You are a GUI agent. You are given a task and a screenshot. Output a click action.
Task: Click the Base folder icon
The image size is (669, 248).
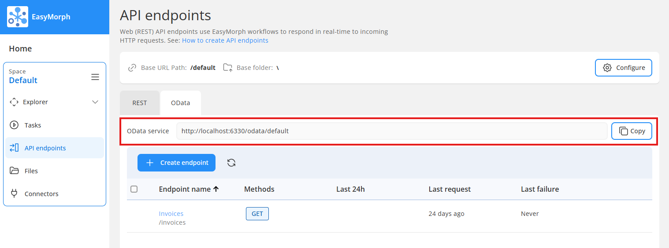pyautogui.click(x=227, y=68)
